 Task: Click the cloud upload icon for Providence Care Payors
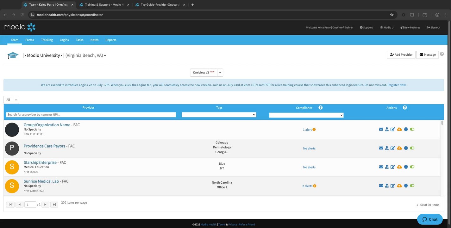(399, 148)
